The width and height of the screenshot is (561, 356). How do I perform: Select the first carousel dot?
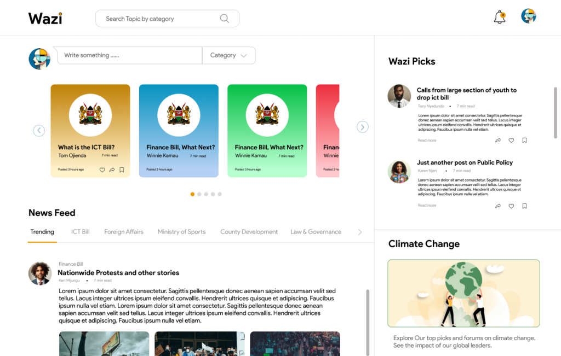tap(192, 194)
